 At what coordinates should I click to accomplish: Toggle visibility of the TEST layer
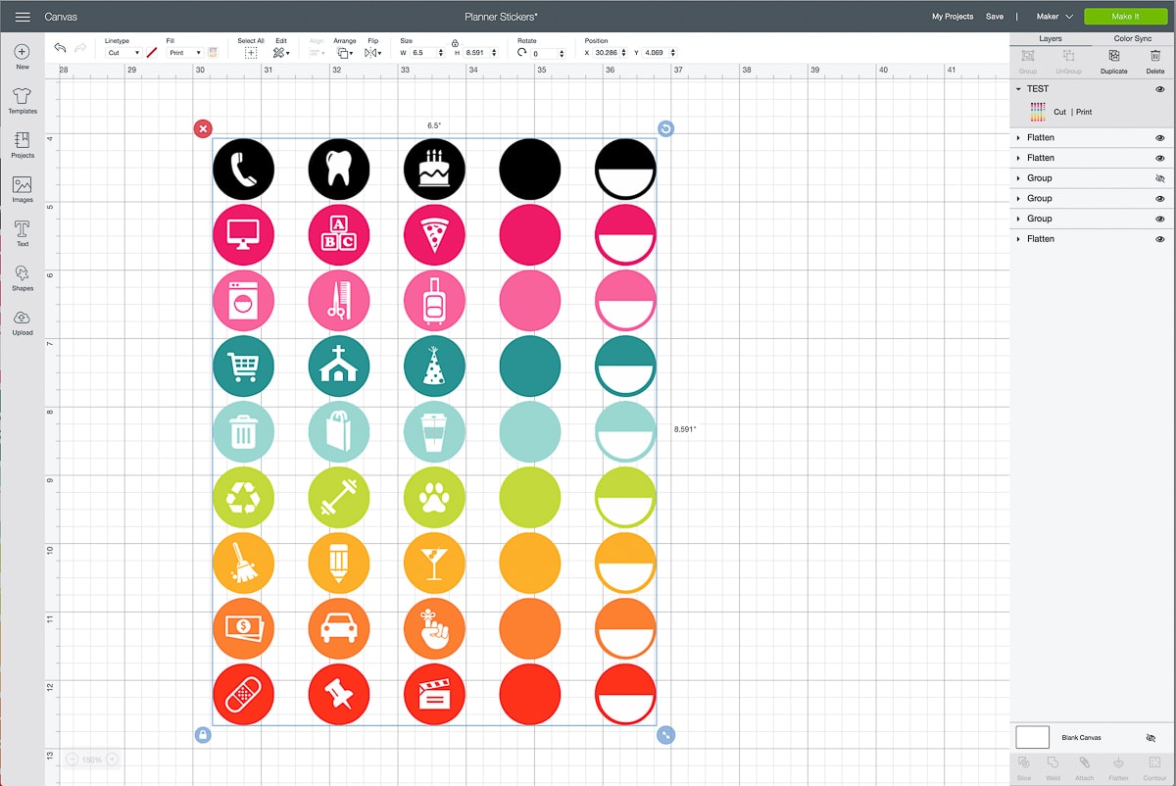point(1159,89)
